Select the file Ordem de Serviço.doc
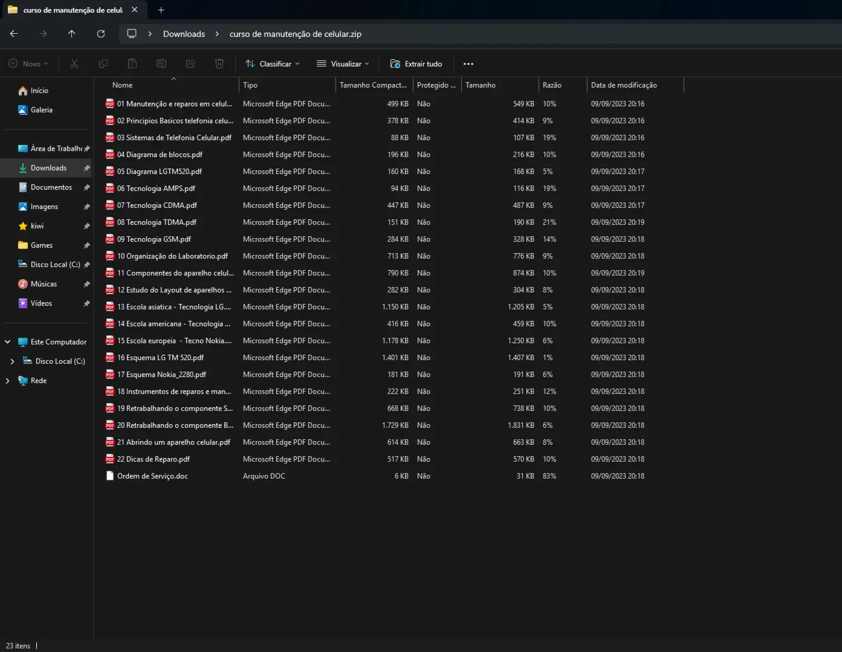Screen dimensions: 842x652 (x=152, y=476)
